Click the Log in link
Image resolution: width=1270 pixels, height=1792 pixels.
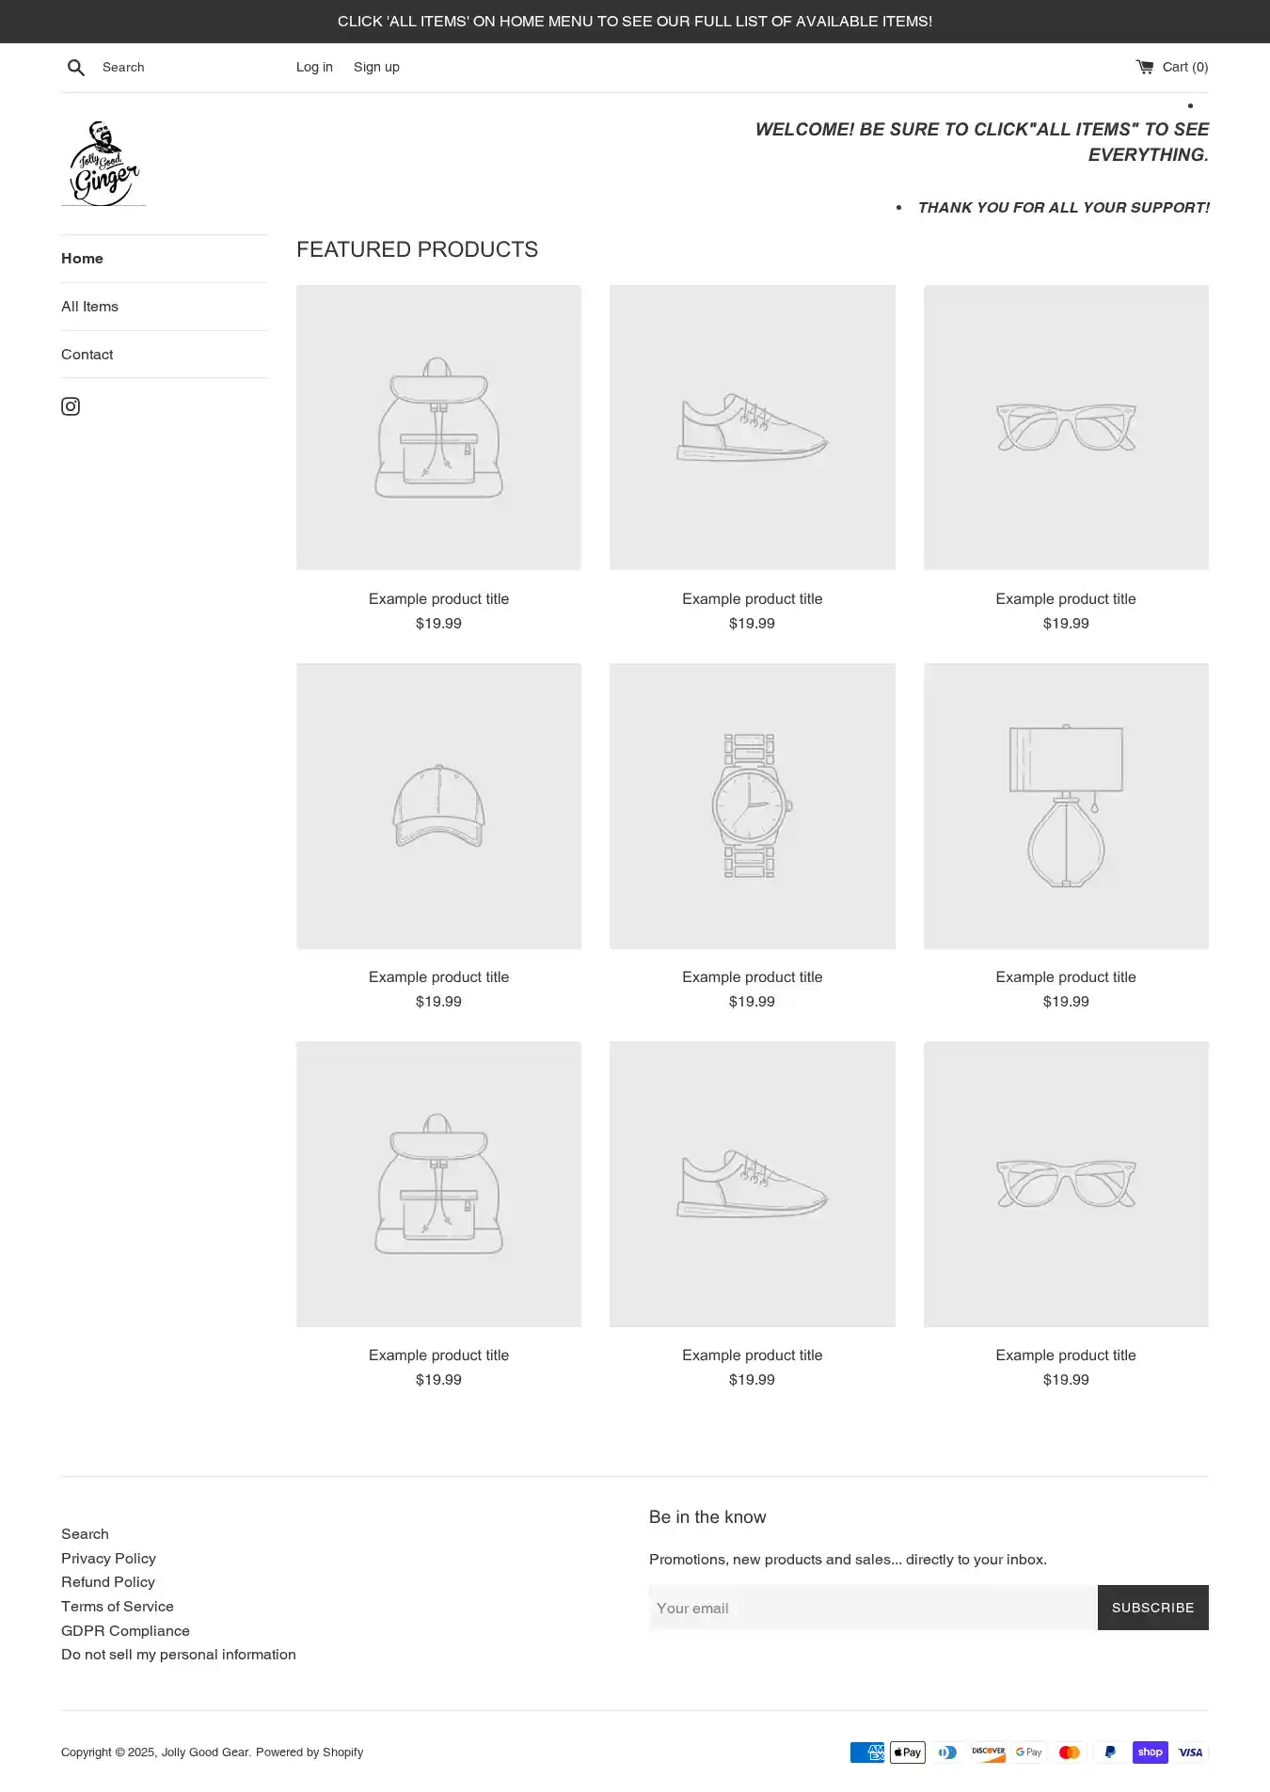pyautogui.click(x=314, y=67)
